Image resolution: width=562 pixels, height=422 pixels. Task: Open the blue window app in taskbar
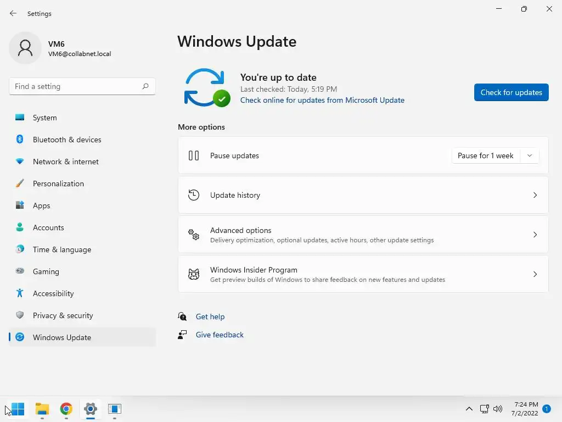click(x=115, y=409)
